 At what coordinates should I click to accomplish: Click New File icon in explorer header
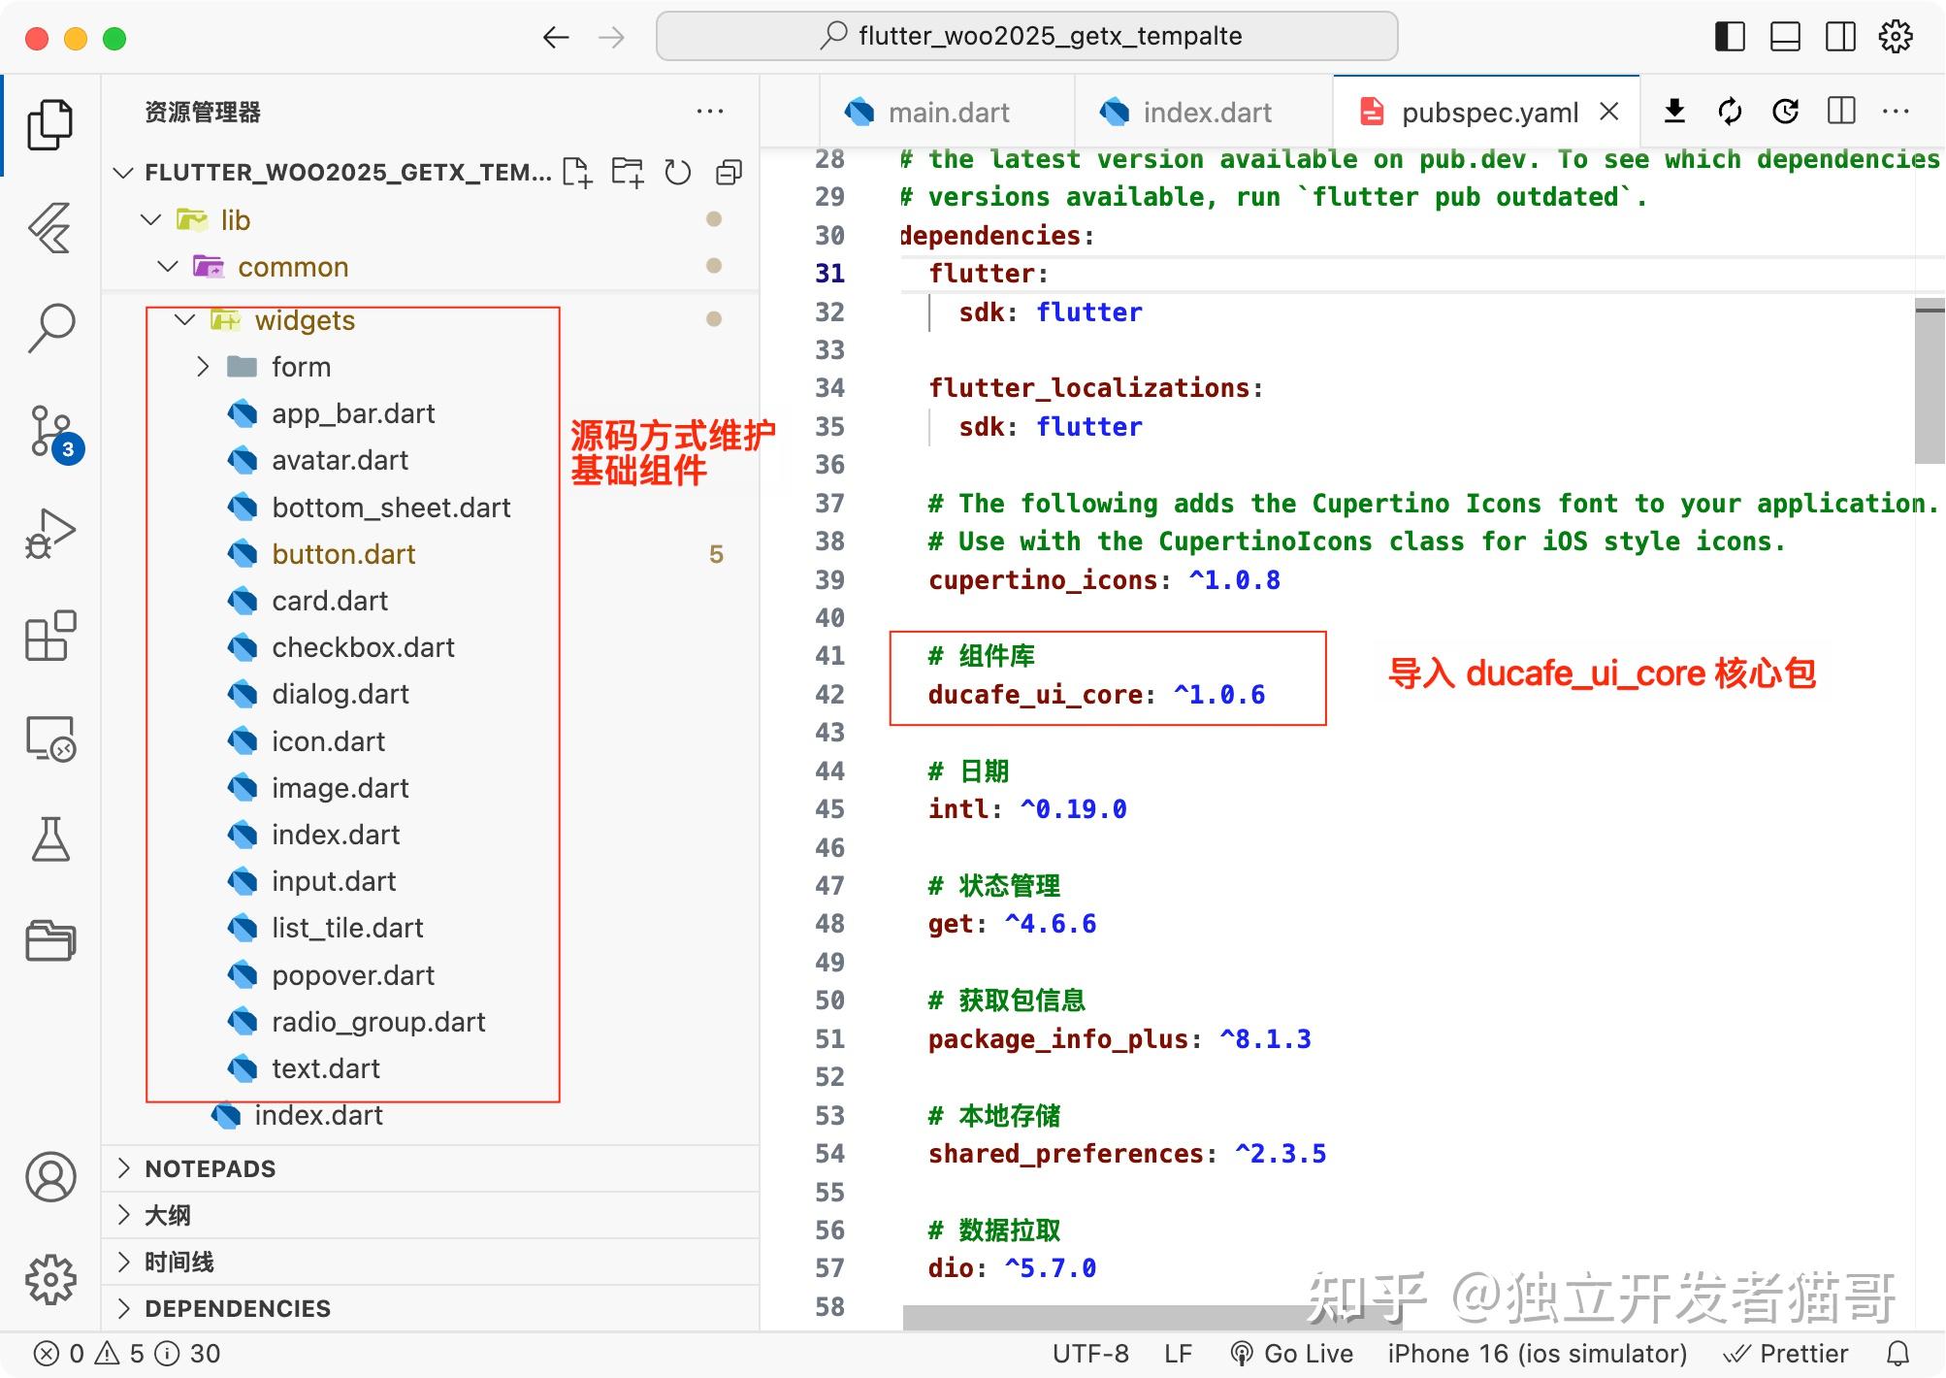[x=577, y=173]
